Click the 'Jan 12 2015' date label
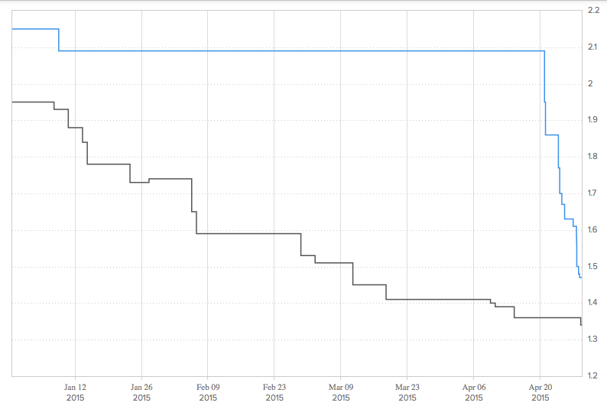The image size is (607, 406). [x=75, y=392]
